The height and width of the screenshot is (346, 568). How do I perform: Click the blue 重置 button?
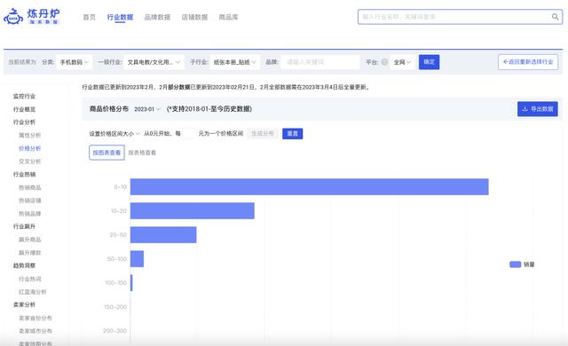[292, 134]
